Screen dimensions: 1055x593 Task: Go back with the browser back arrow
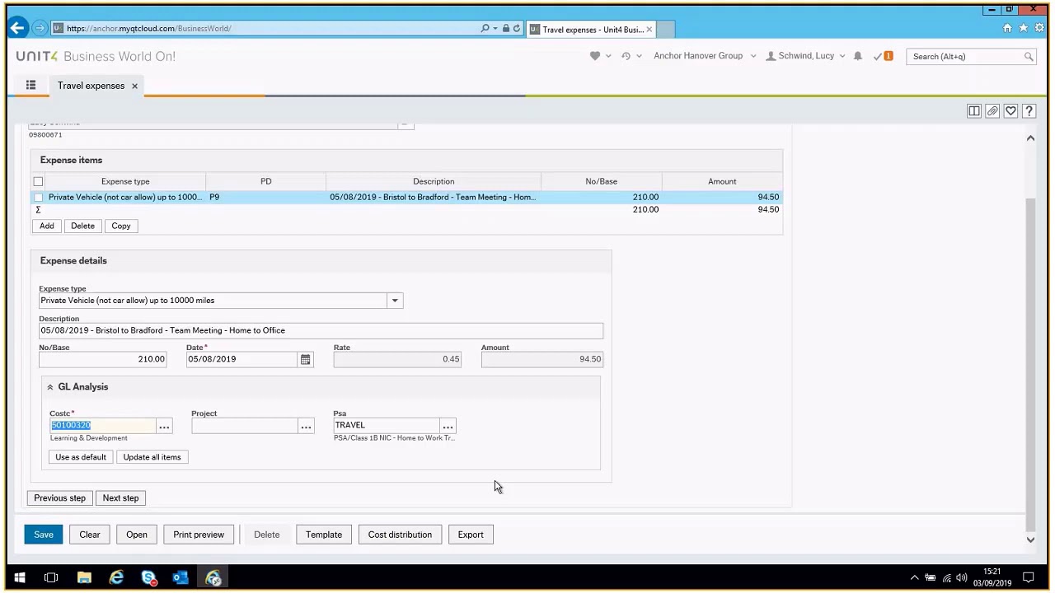point(17,28)
